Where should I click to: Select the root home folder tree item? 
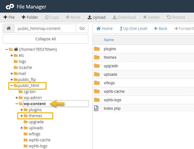[38, 49]
